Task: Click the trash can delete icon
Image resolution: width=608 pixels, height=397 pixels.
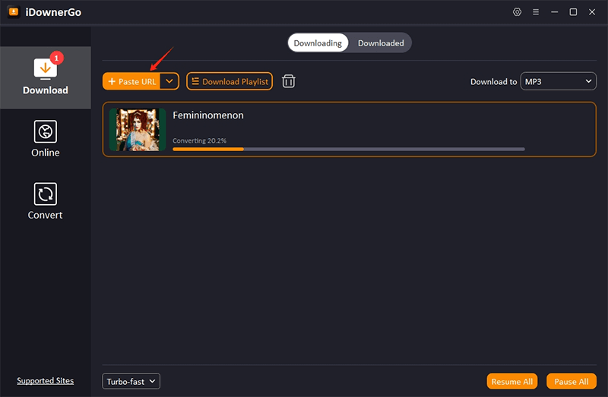Action: coord(289,81)
